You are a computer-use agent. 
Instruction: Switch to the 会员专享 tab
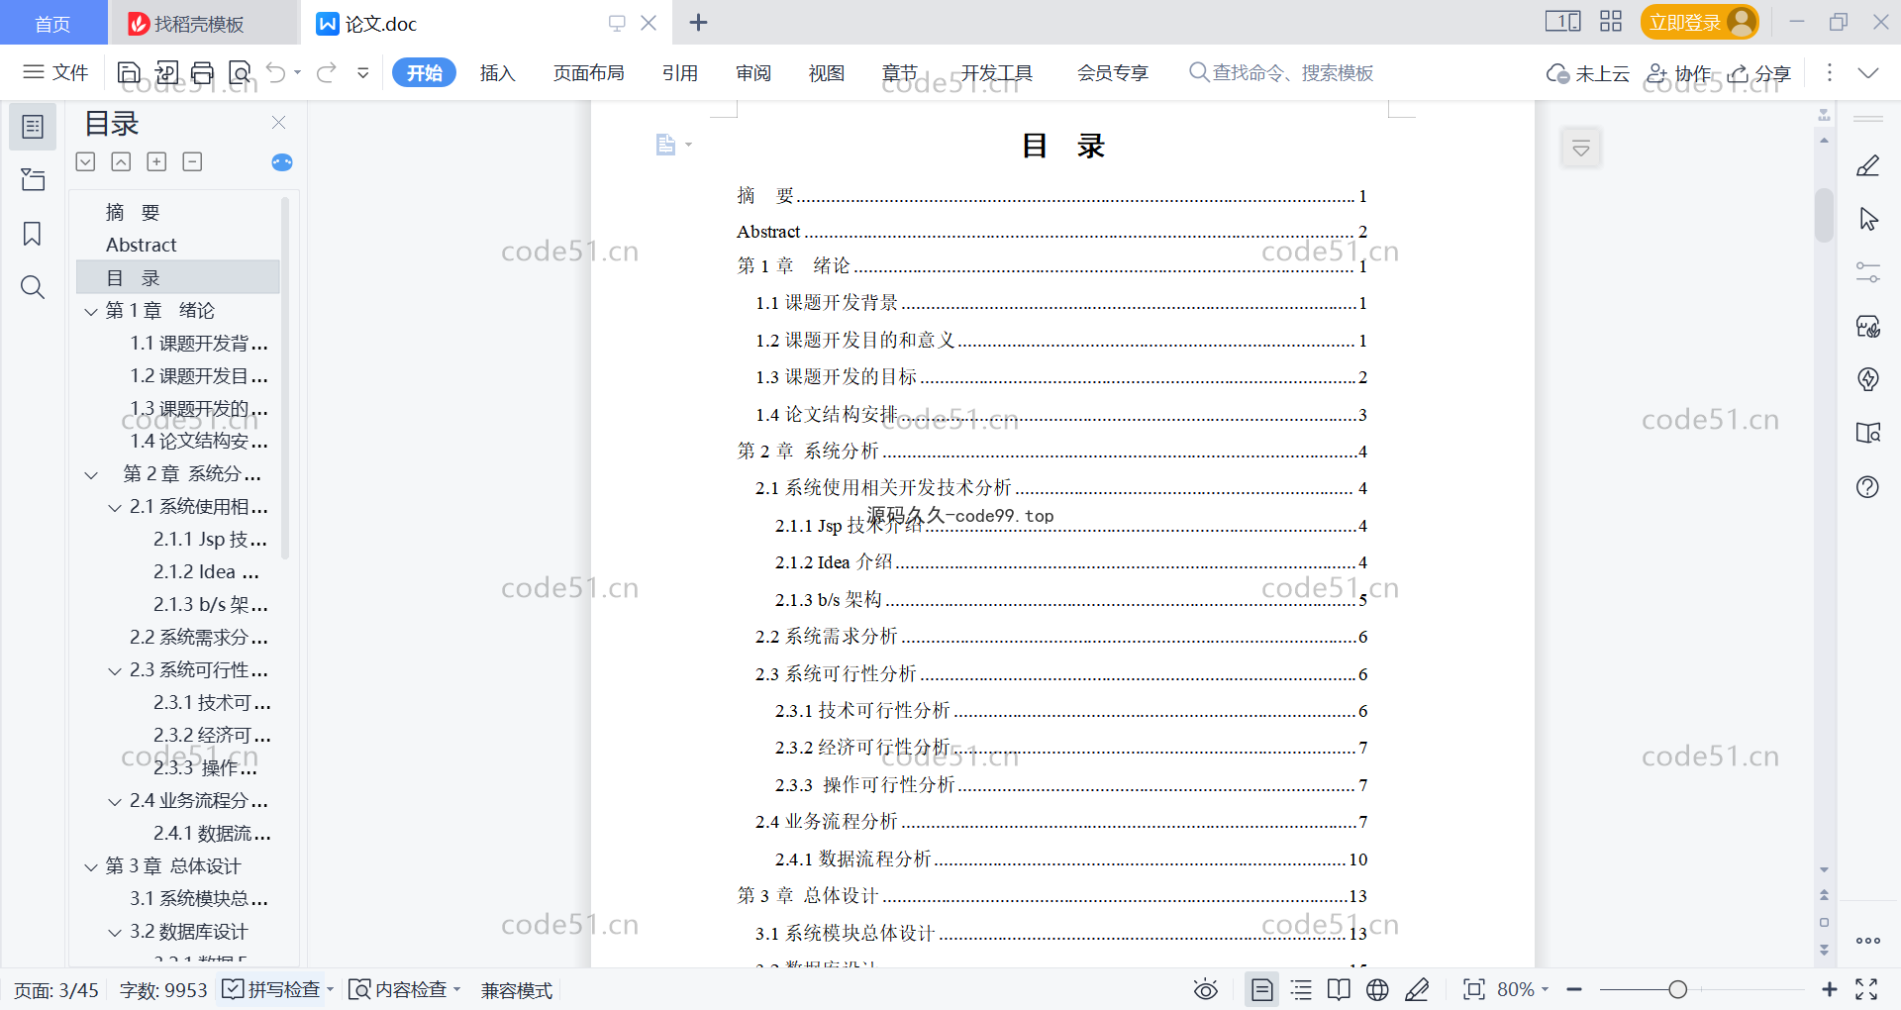(x=1112, y=72)
